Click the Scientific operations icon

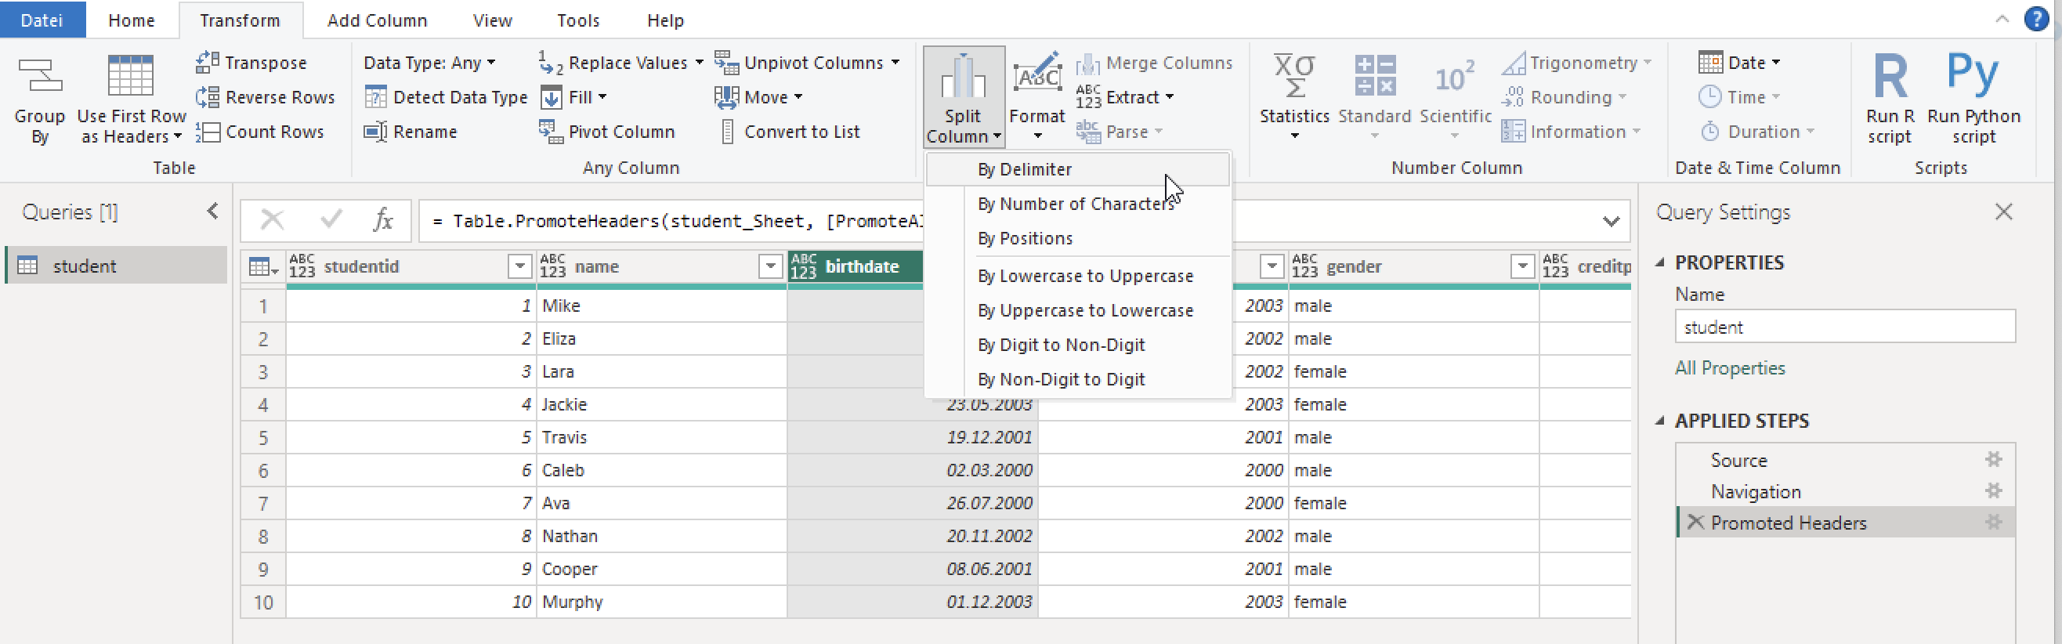click(1454, 77)
